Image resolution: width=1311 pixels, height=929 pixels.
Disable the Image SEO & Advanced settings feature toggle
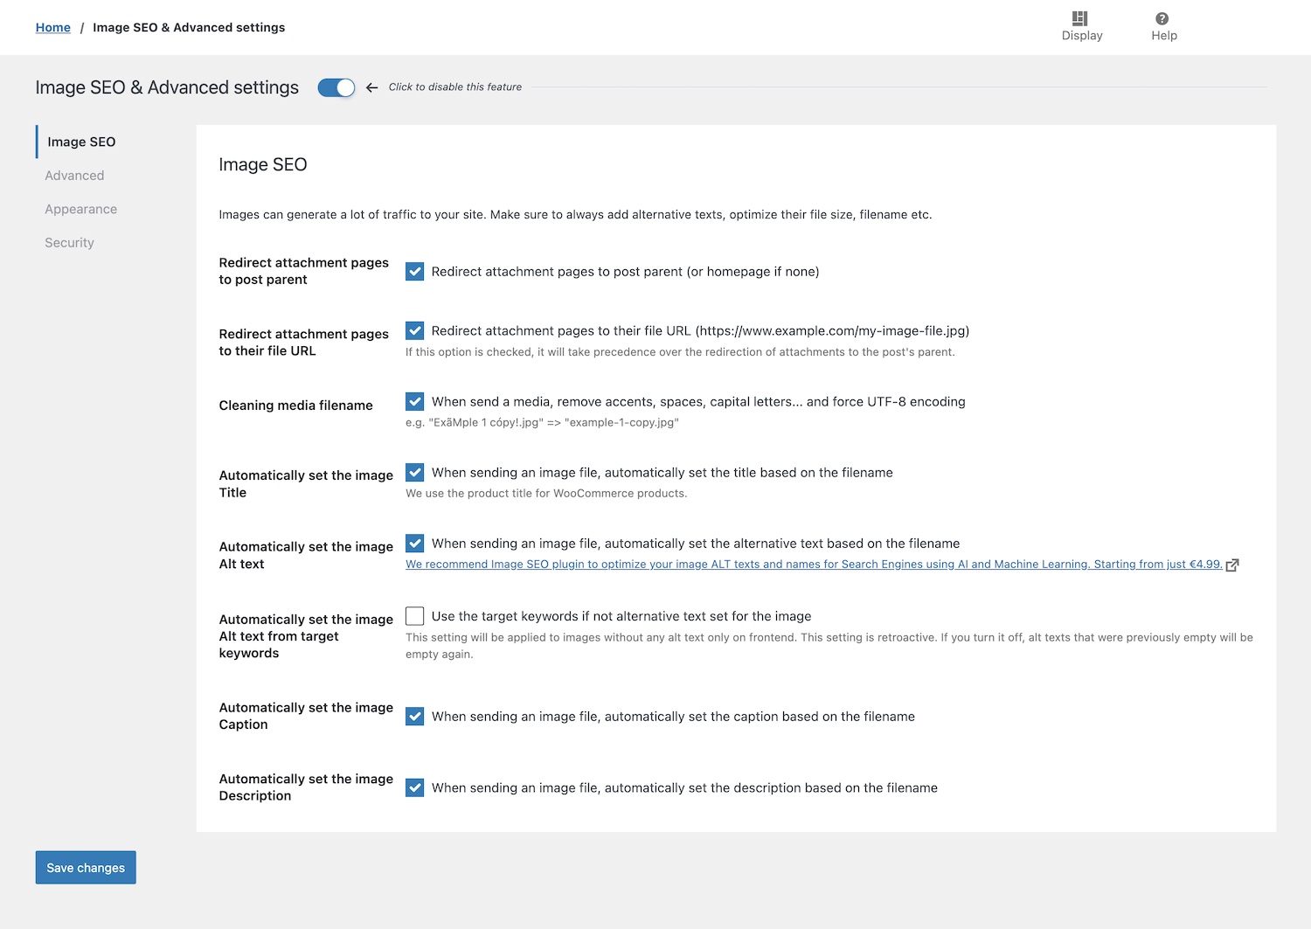pyautogui.click(x=336, y=87)
